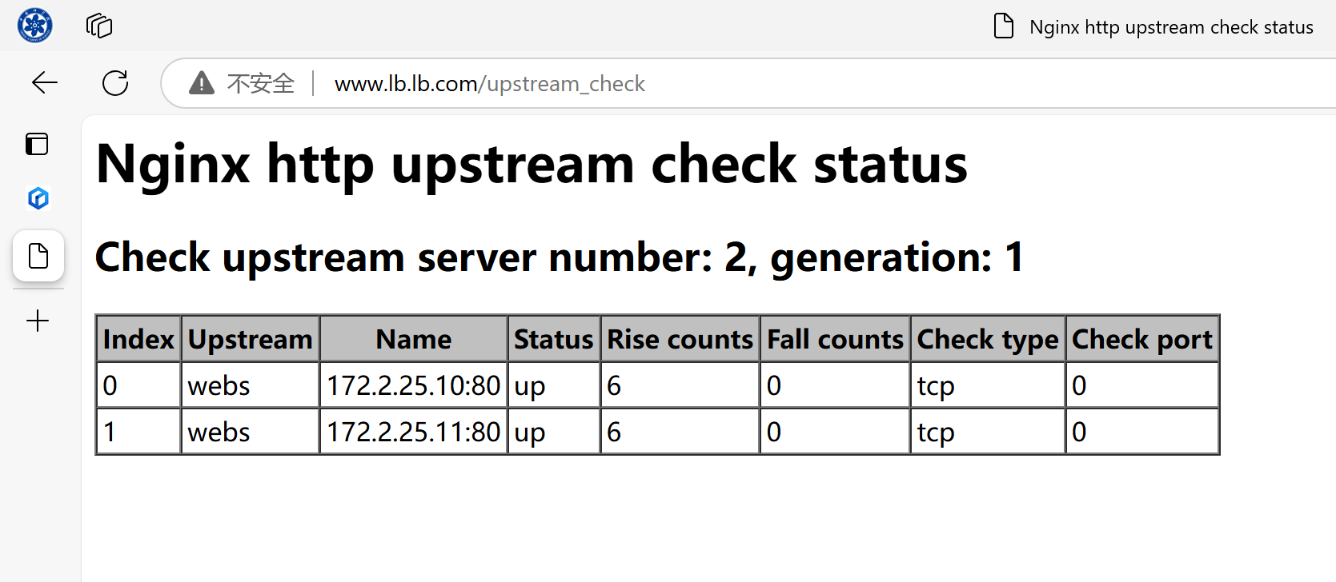Image resolution: width=1336 pixels, height=582 pixels.
Task: Click the address bar URL text
Action: coord(489,84)
